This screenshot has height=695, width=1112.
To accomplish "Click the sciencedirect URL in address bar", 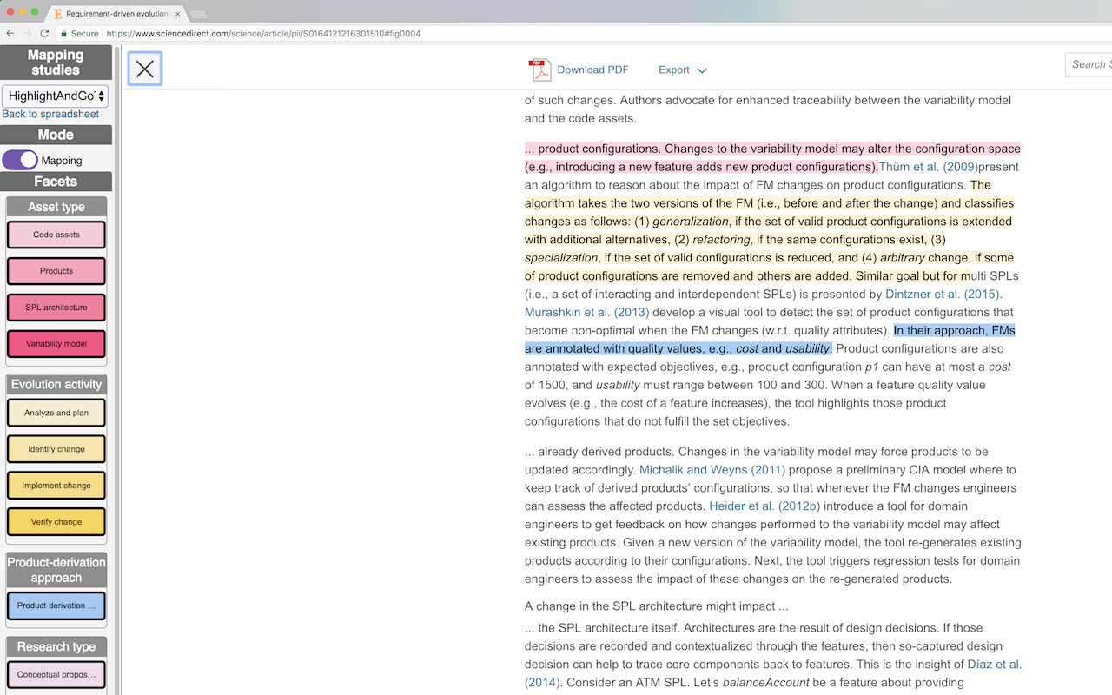I will pyautogui.click(x=263, y=34).
